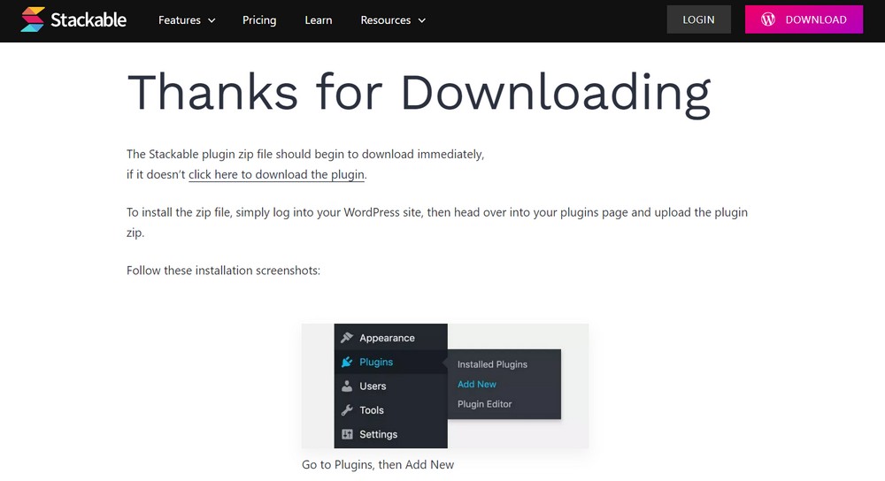Click the Appearance paintbrush icon in screenshot
This screenshot has height=481, width=885.
point(347,338)
